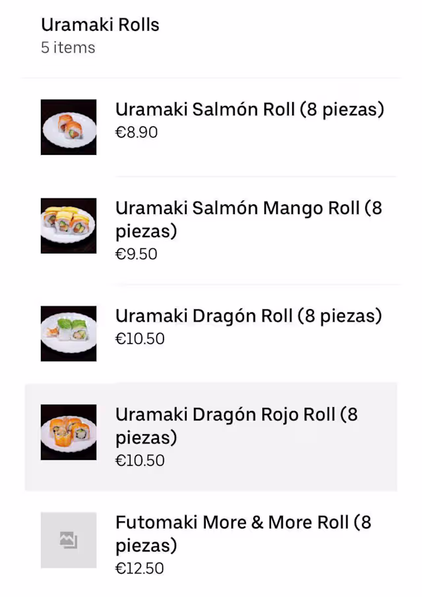Click the '5 items' count label
Viewport: 422px width, 597px height.
[68, 47]
